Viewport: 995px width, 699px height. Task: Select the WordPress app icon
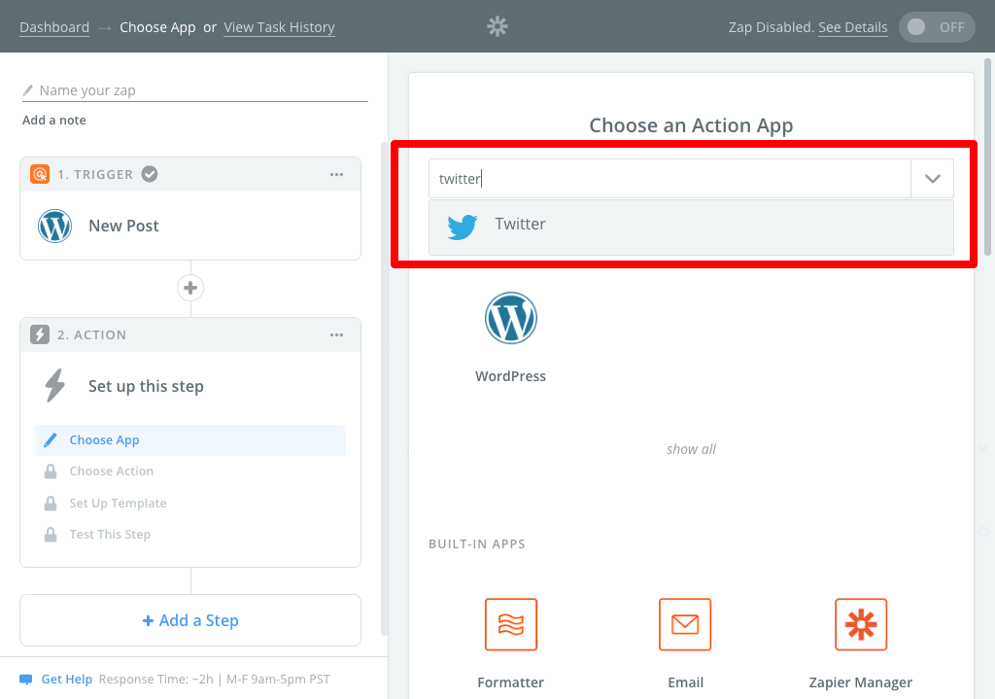[x=511, y=318]
